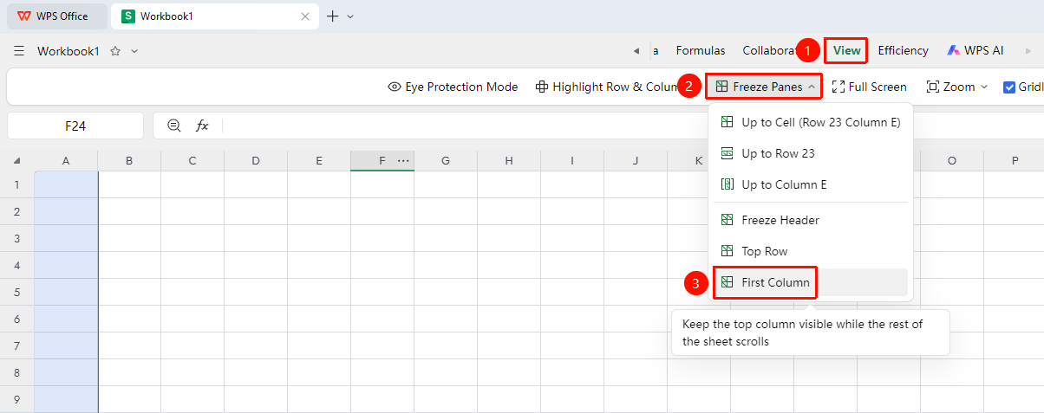The image size is (1044, 413).
Task: Star the Workbook1 file as favorite
Action: click(x=115, y=51)
